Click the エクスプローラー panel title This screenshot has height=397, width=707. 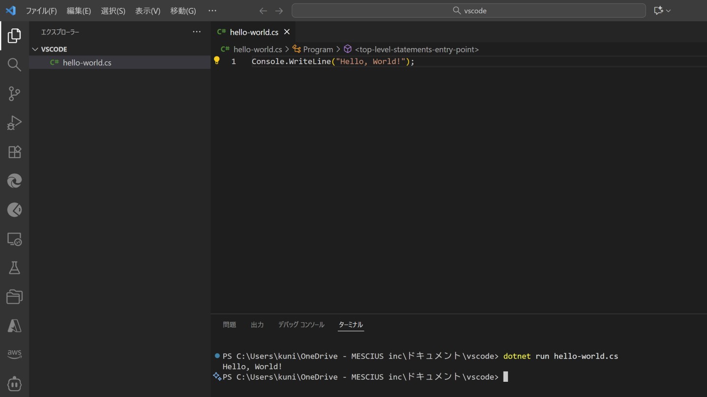click(x=60, y=32)
